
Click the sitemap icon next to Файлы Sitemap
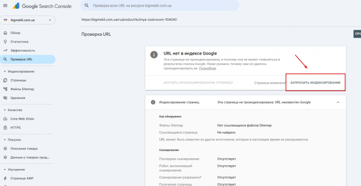tap(6, 89)
